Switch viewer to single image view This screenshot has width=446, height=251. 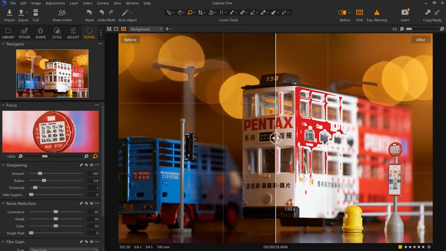[x=116, y=29]
